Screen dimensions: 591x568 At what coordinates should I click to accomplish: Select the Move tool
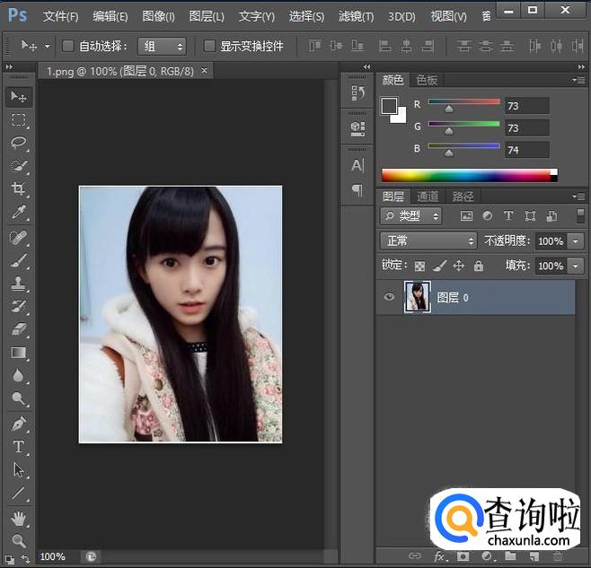coord(18,96)
